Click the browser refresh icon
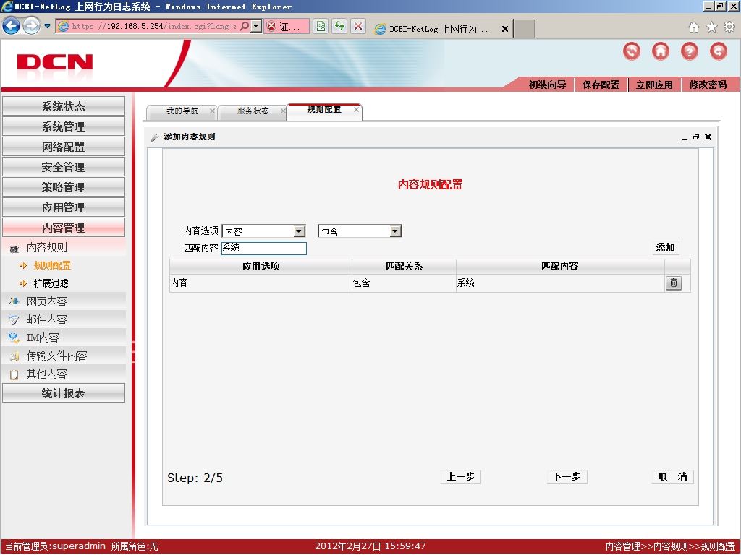The image size is (741, 555). coord(339,26)
